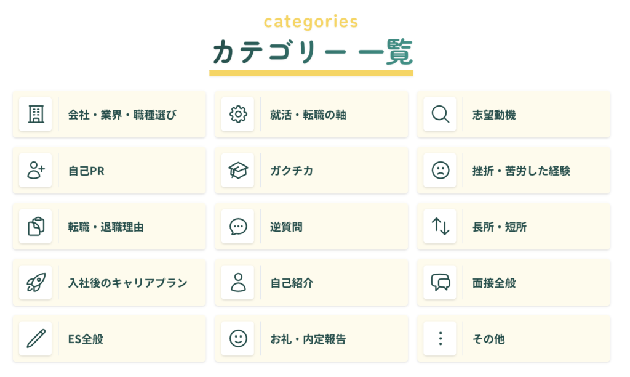
Task: Click the pencil icon for ES全般
Action: (36, 339)
